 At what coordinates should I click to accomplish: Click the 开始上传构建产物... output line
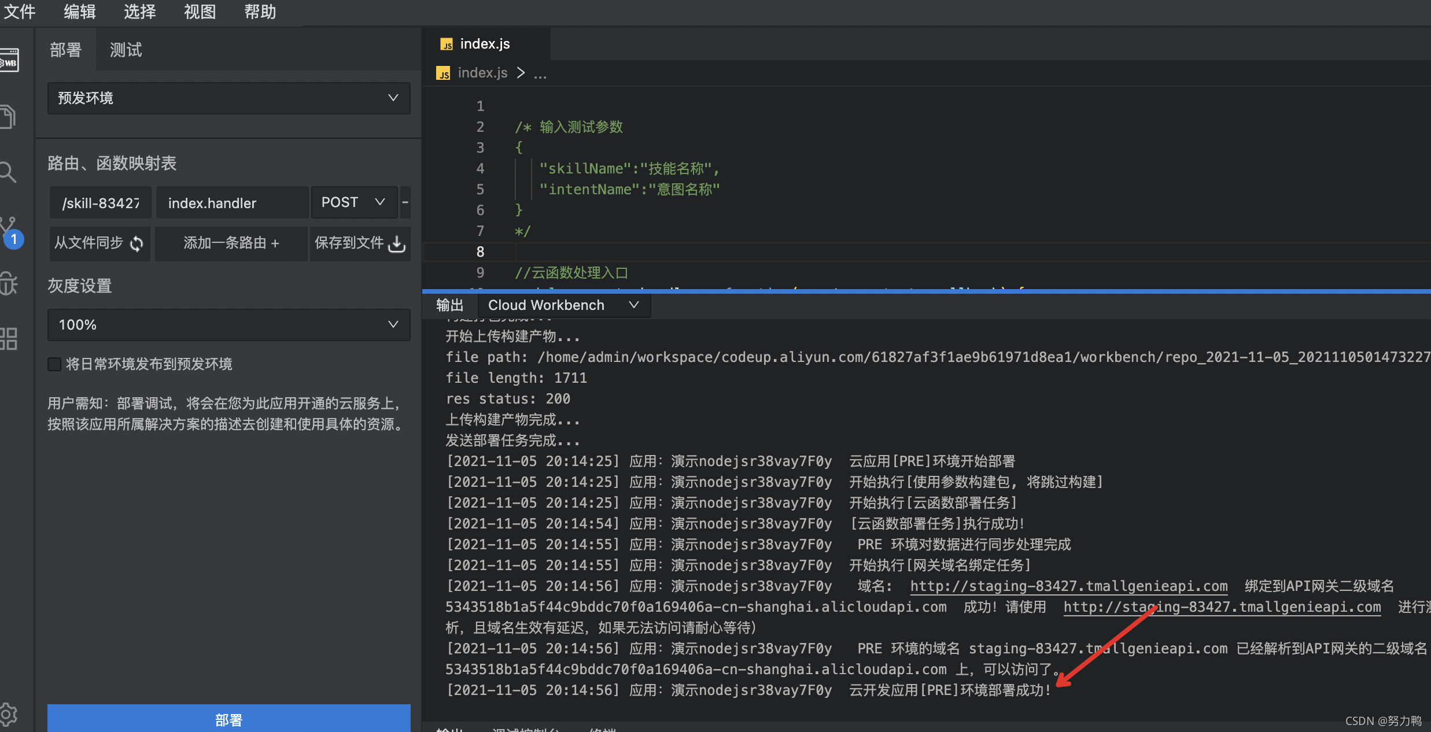pyautogui.click(x=512, y=337)
